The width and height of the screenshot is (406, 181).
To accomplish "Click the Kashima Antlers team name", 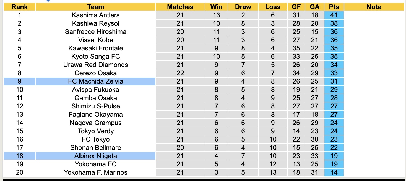I will pos(95,15).
